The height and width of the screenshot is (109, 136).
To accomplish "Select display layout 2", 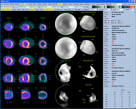I will point(23,4).
